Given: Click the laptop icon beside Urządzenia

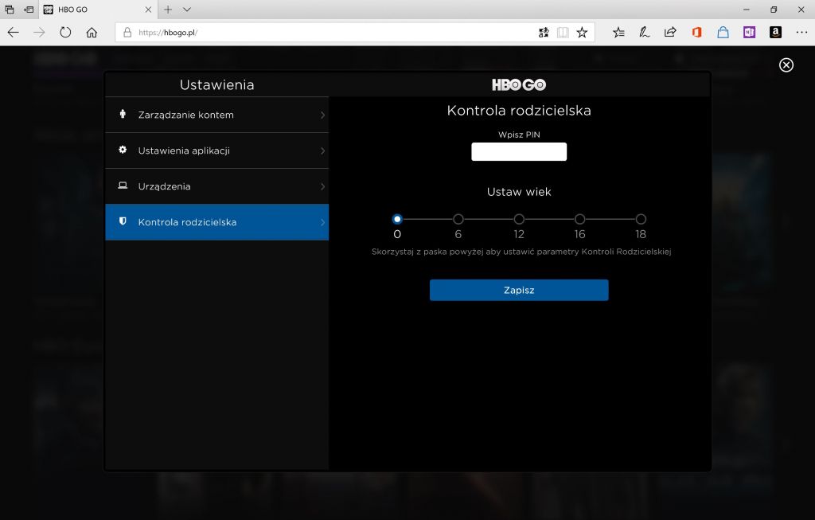Looking at the screenshot, I should tap(123, 186).
